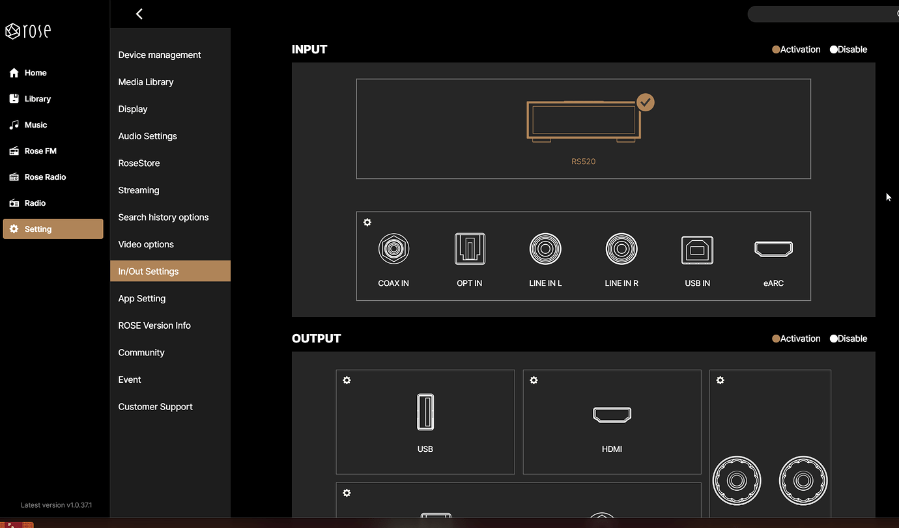Click the Rose logo
This screenshot has width=899, height=528.
28,31
